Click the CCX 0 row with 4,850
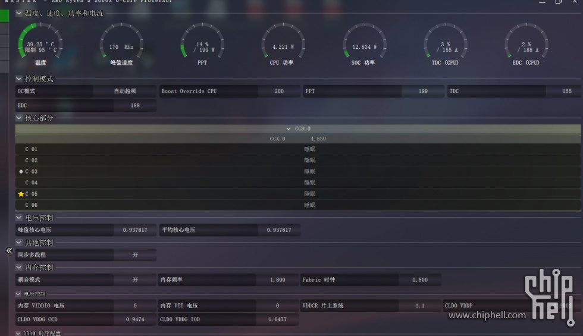 (298, 139)
